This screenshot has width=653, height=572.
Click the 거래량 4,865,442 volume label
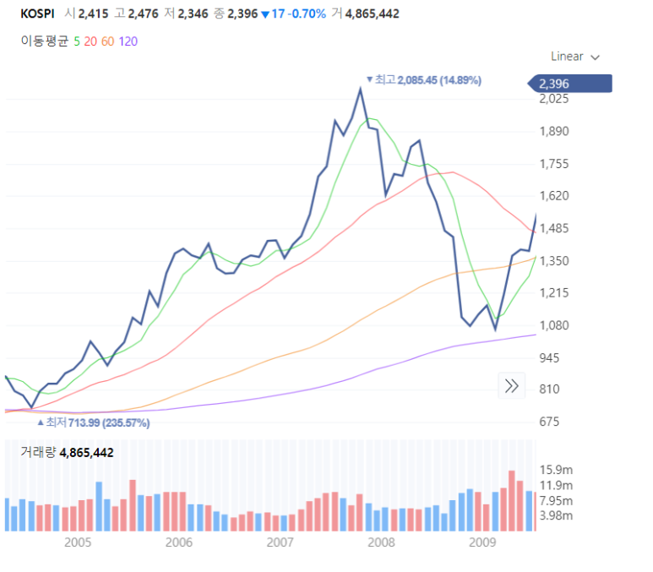click(x=67, y=453)
